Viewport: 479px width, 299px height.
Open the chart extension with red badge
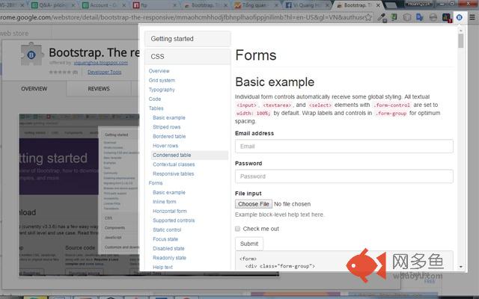447,17
